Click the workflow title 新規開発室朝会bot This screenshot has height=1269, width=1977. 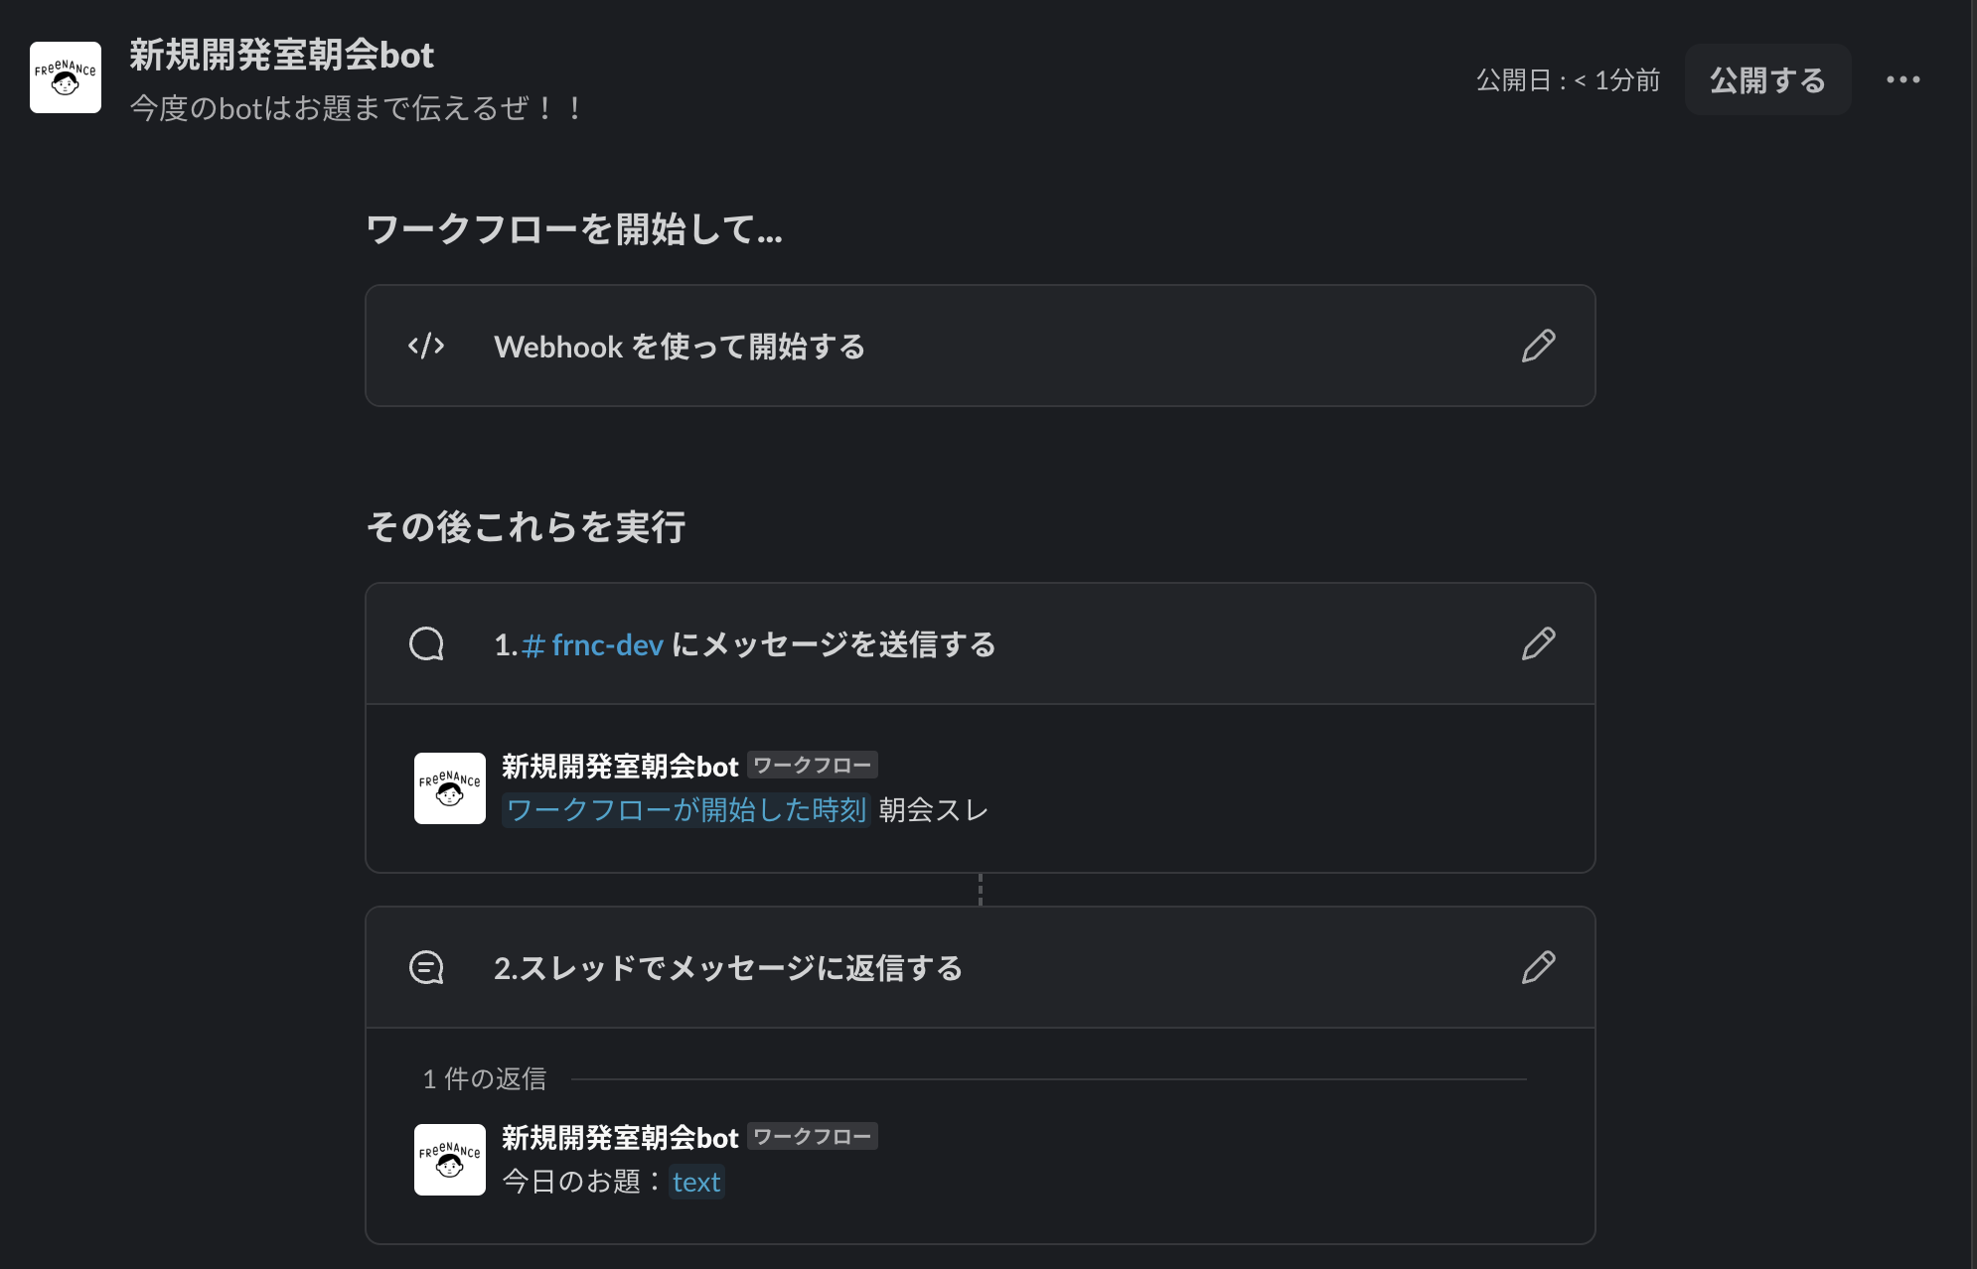[x=281, y=57]
